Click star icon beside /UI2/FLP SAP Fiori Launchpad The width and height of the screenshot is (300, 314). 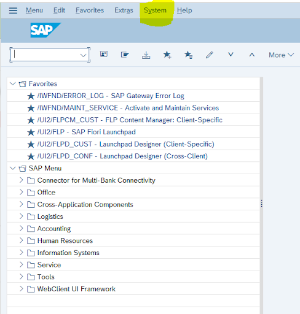pos(31,132)
